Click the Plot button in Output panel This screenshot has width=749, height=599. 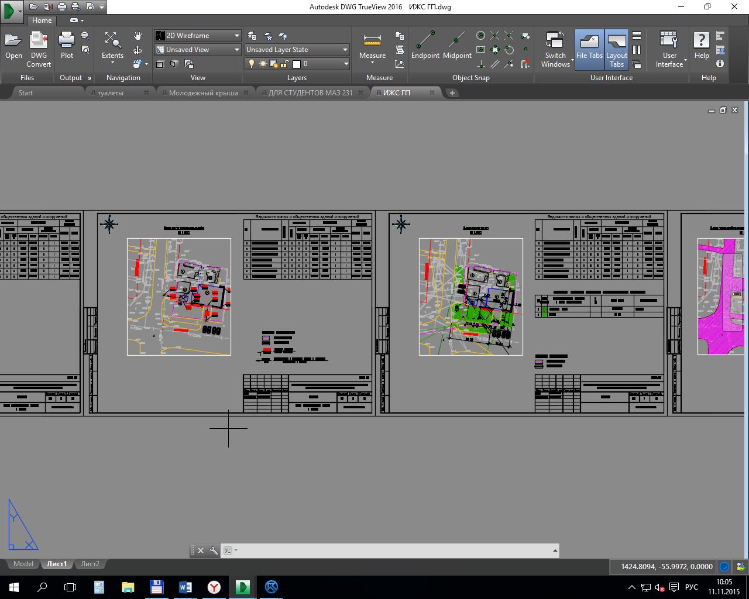tap(67, 46)
